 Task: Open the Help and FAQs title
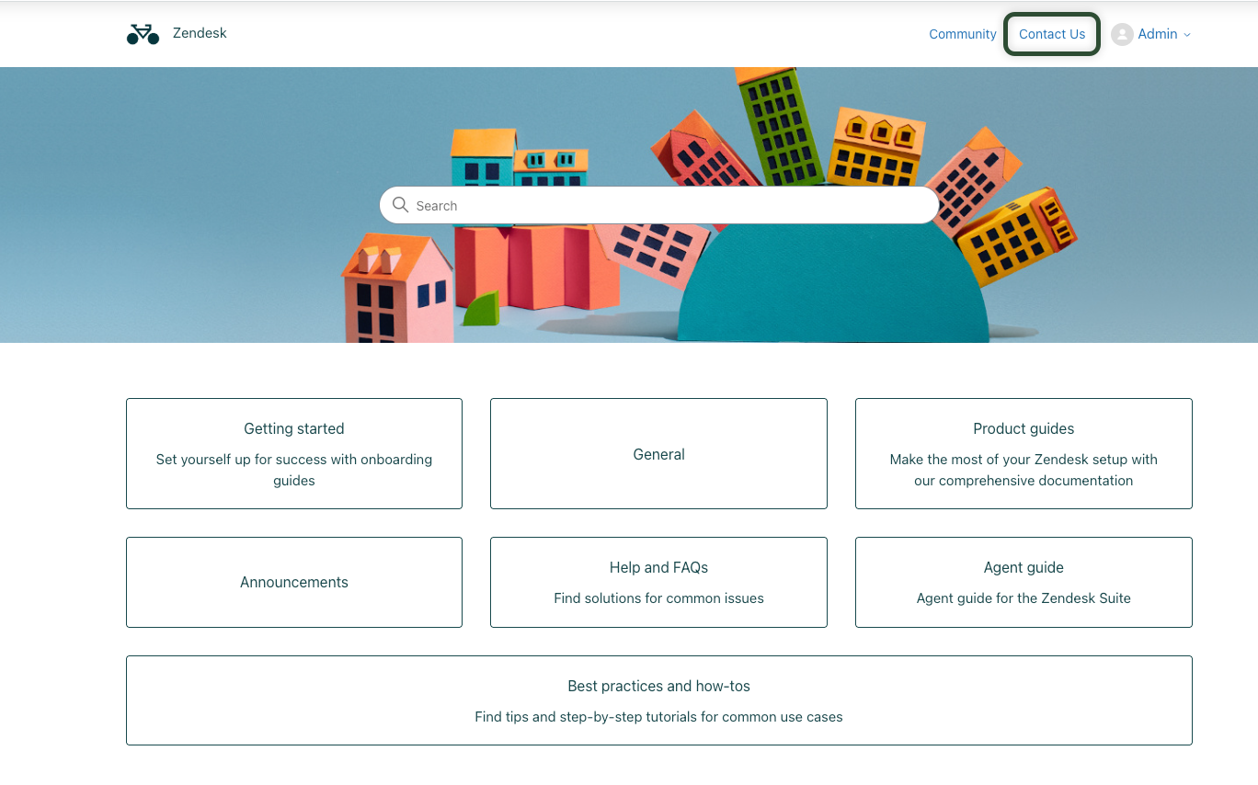[658, 567]
